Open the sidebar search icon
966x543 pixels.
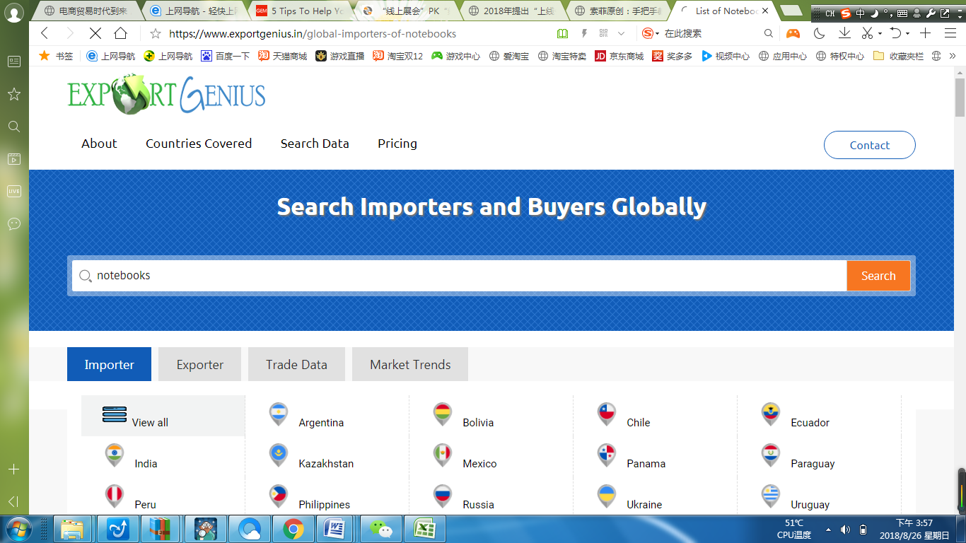(x=14, y=127)
